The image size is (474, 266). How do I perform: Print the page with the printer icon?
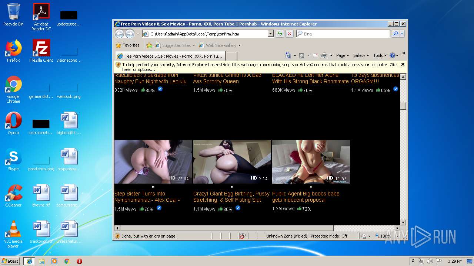324,55
